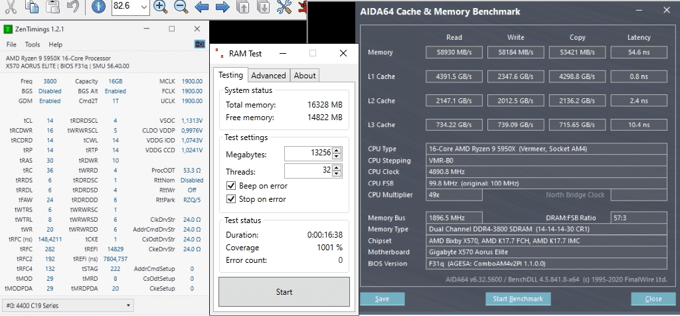The height and width of the screenshot is (316, 680).
Task: Click the green ZenTimings app icon in title bar
Action: (x=8, y=29)
